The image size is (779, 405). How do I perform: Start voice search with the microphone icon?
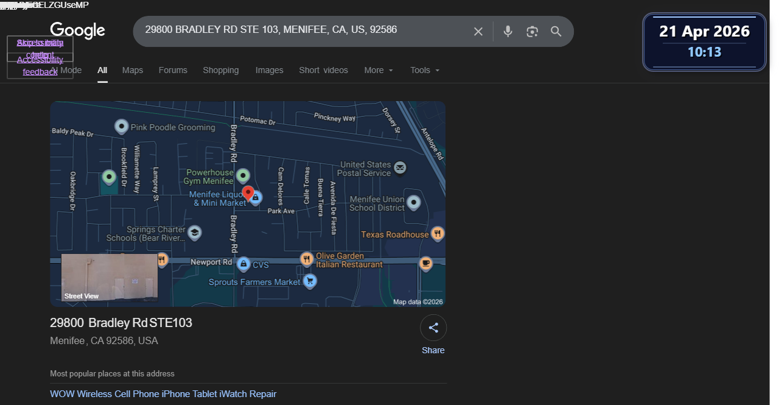point(508,32)
